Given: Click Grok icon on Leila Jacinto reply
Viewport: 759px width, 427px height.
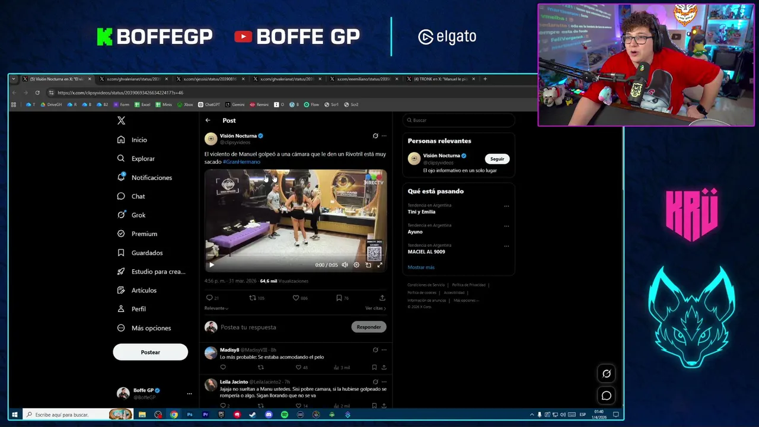Looking at the screenshot, I should [375, 382].
